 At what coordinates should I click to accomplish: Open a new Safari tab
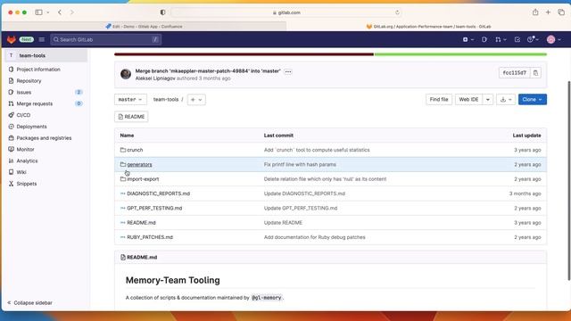(x=548, y=12)
